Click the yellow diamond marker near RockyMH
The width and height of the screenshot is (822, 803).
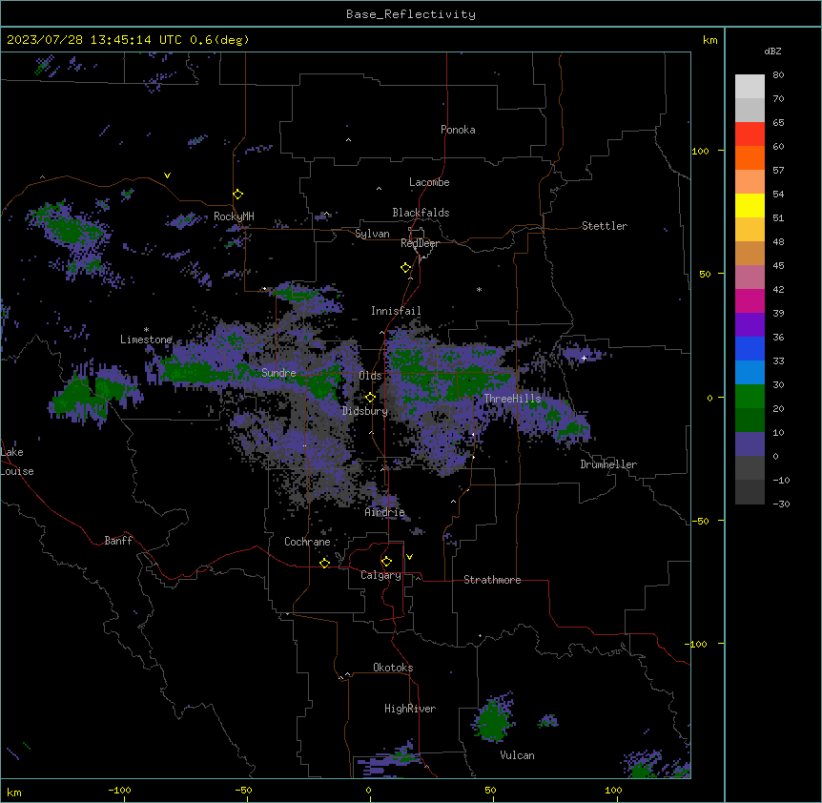[238, 195]
